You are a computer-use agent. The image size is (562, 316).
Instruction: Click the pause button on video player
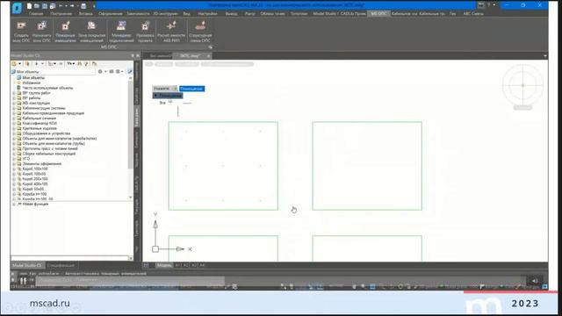24,281
